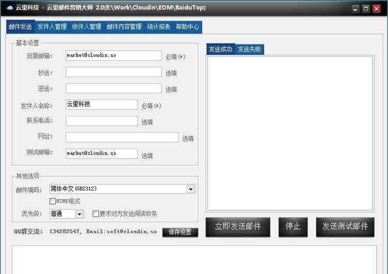Select the 发送成功 results tab
Viewport: 388px width, 274px height.
tap(220, 49)
